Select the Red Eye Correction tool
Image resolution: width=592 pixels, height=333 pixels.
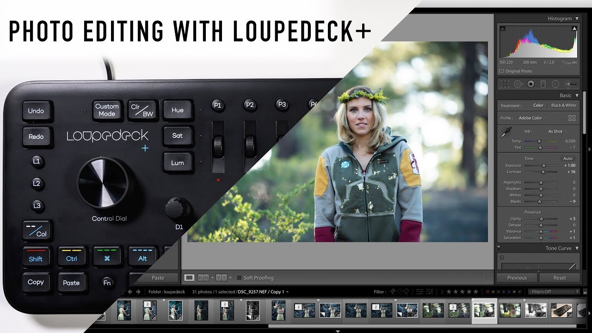pos(530,84)
